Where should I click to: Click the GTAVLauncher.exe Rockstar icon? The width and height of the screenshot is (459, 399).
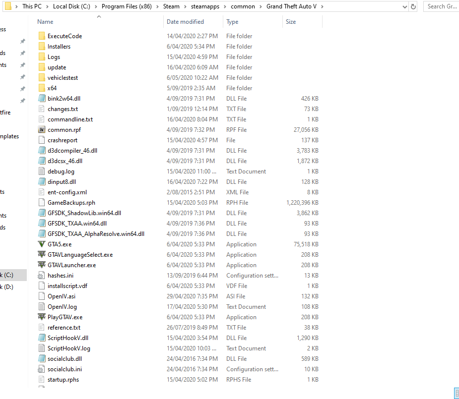[x=42, y=265]
